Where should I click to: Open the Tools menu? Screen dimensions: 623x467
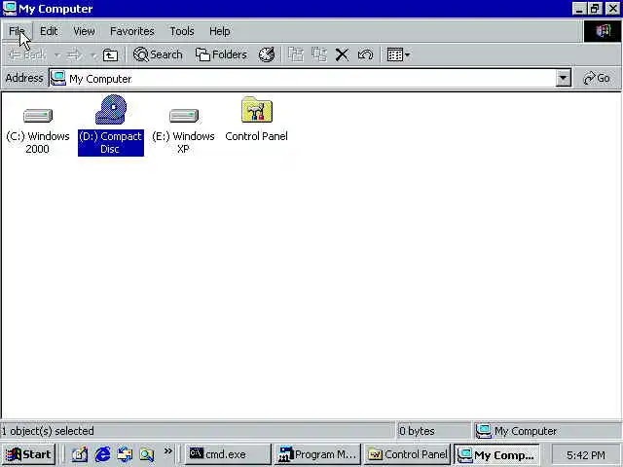182,31
